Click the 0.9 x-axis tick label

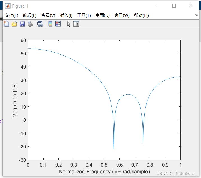tap(165, 165)
